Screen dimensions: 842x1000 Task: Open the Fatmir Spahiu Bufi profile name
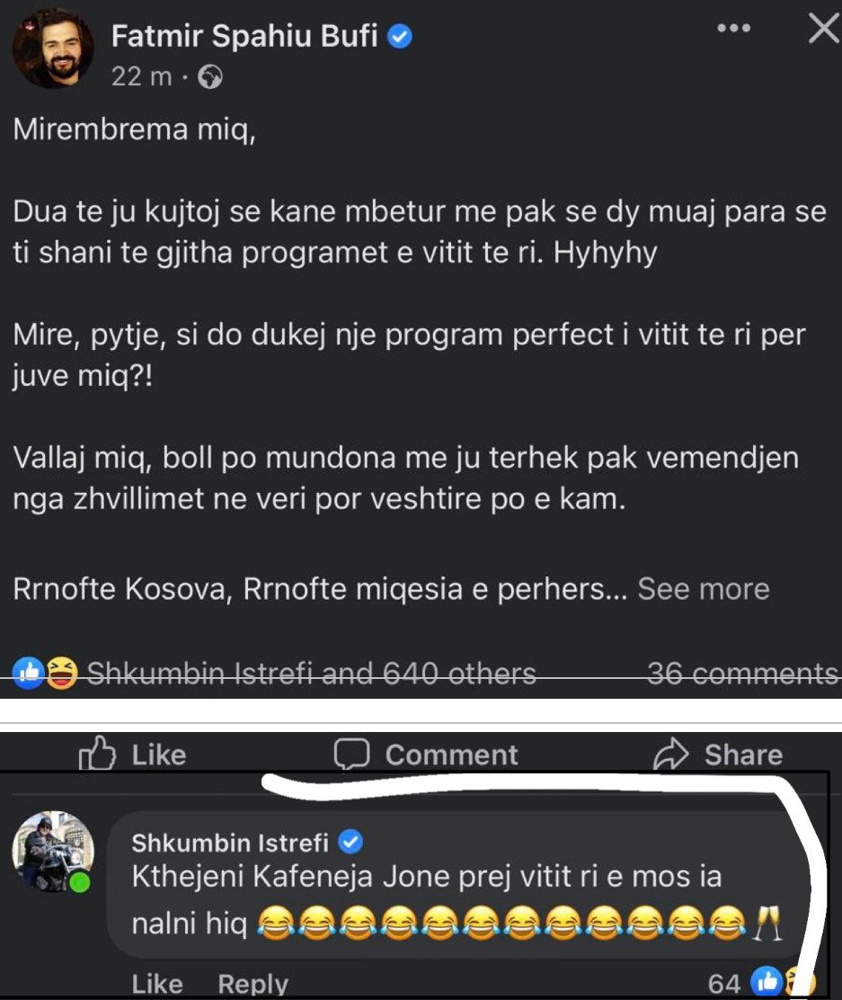click(x=245, y=37)
